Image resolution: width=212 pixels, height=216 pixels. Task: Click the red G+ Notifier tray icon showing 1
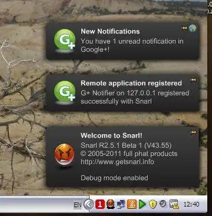[x=100, y=205]
